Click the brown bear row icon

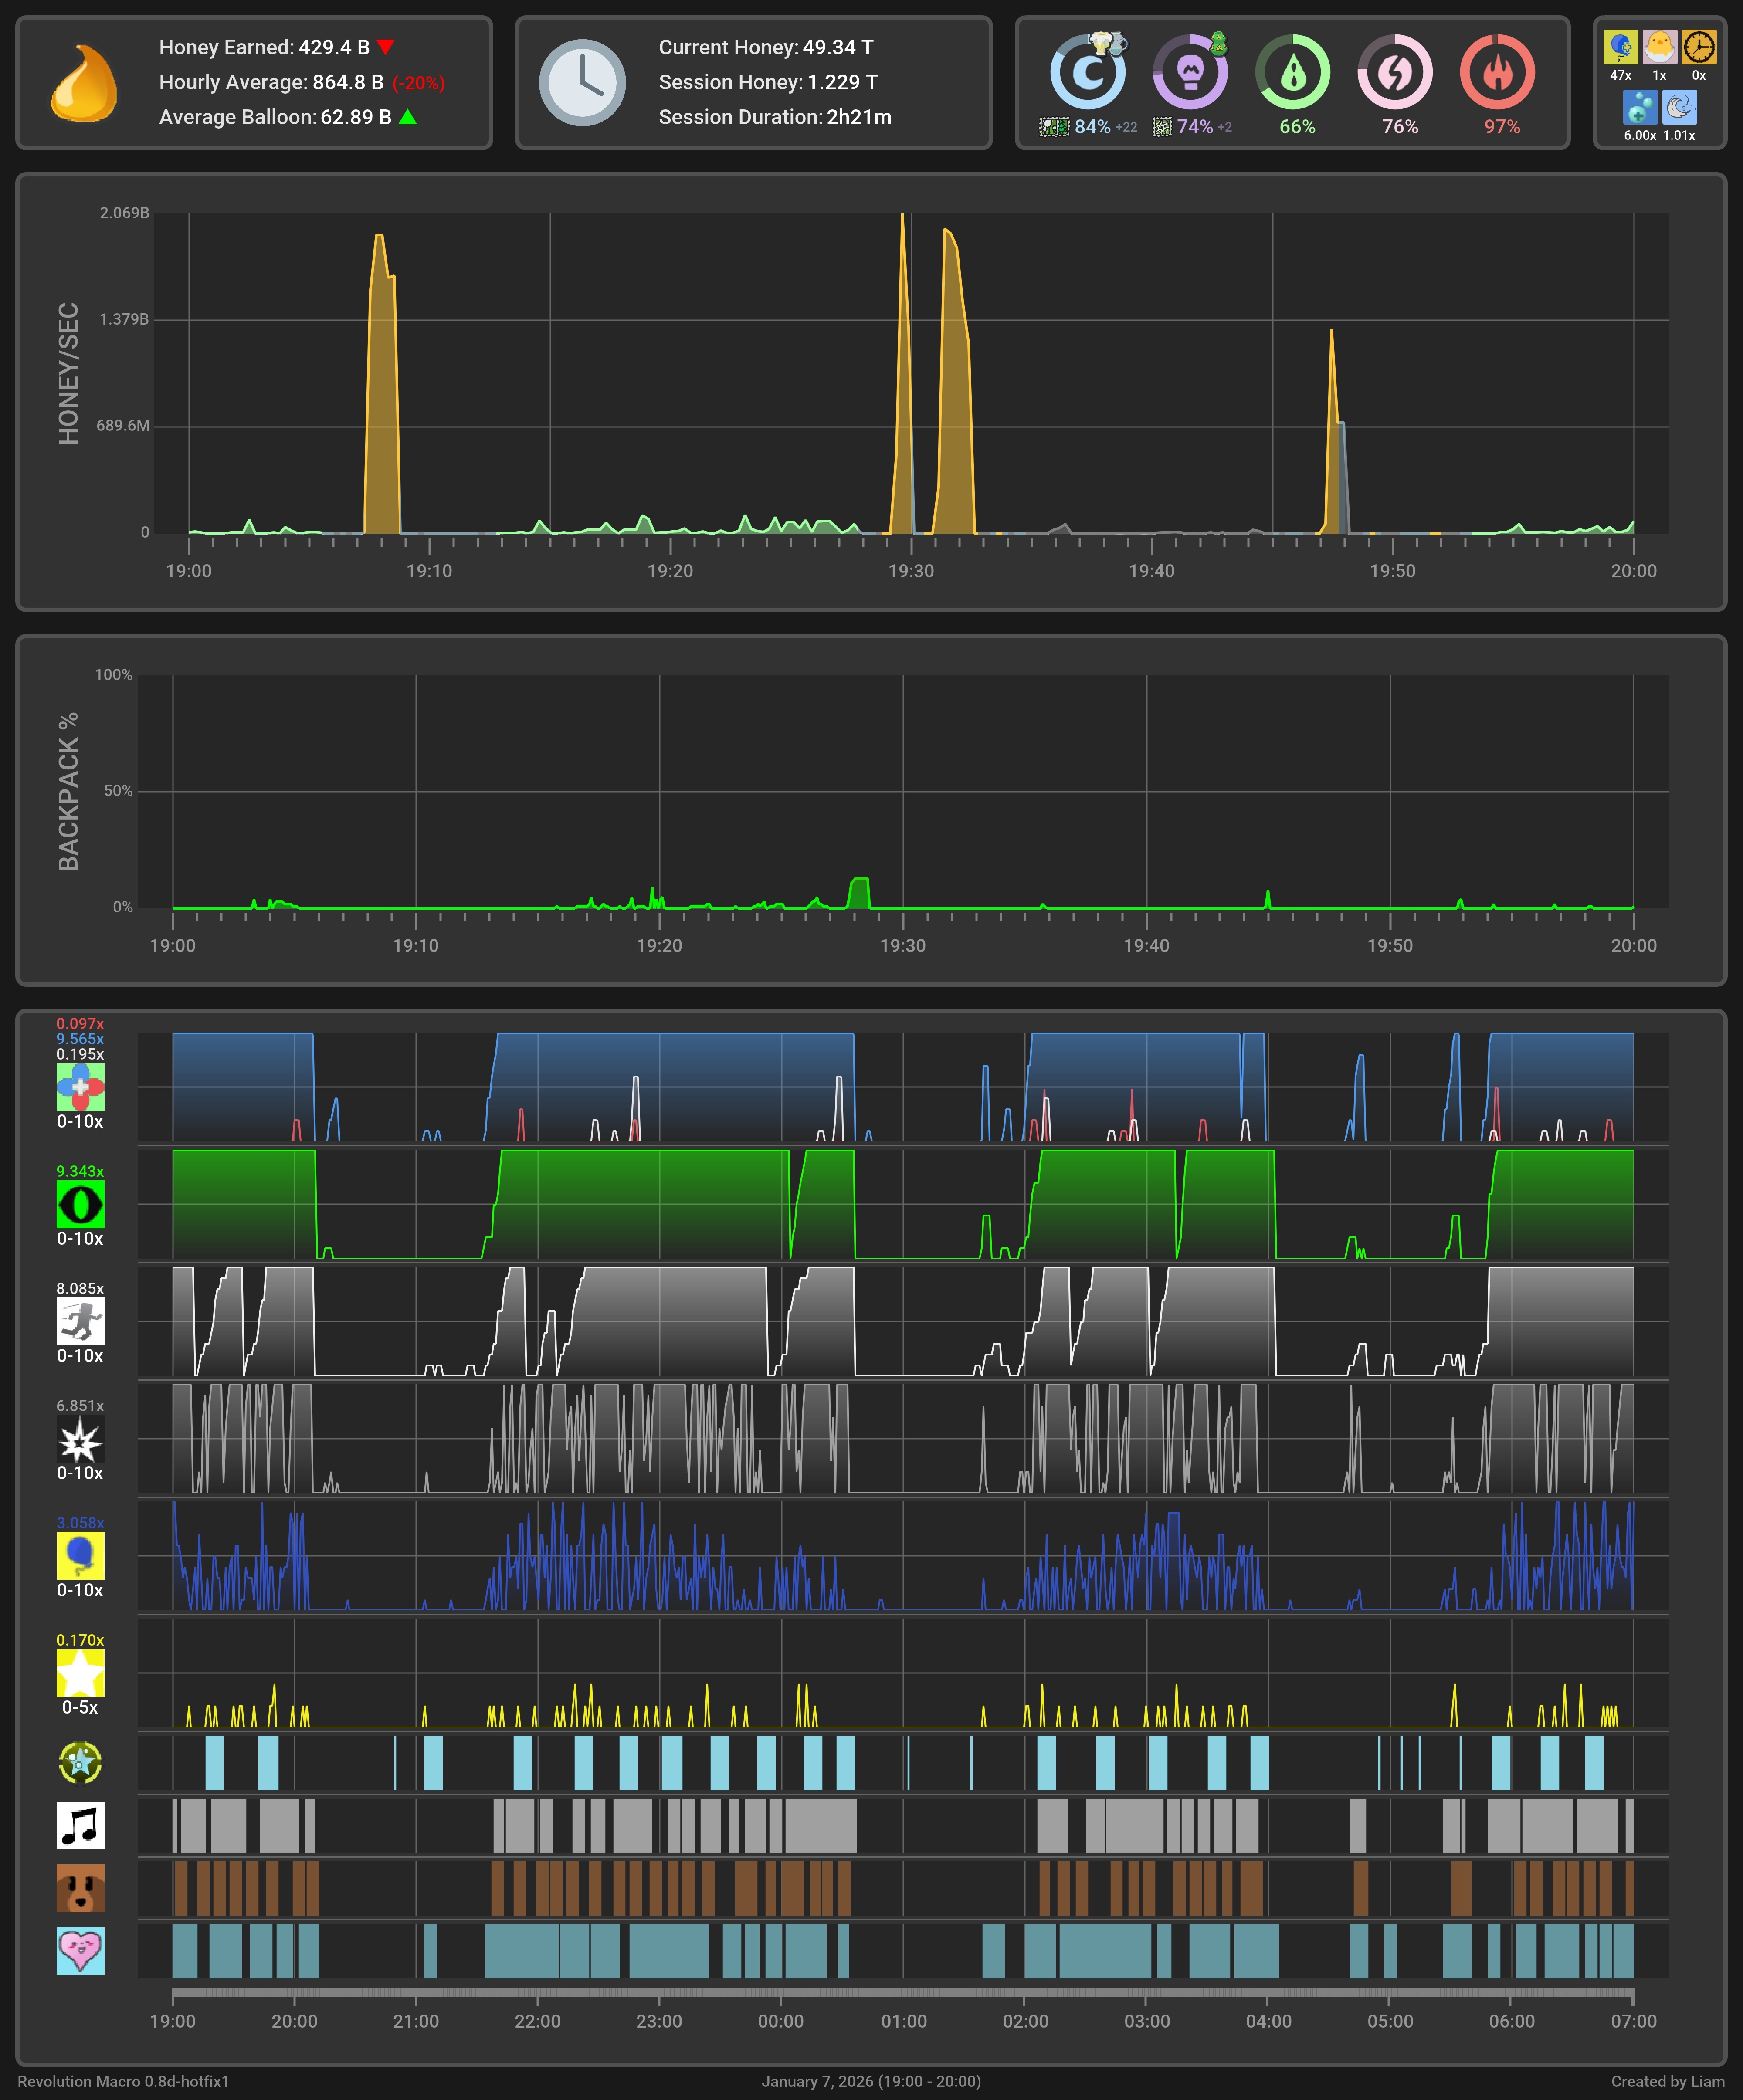tap(80, 1888)
